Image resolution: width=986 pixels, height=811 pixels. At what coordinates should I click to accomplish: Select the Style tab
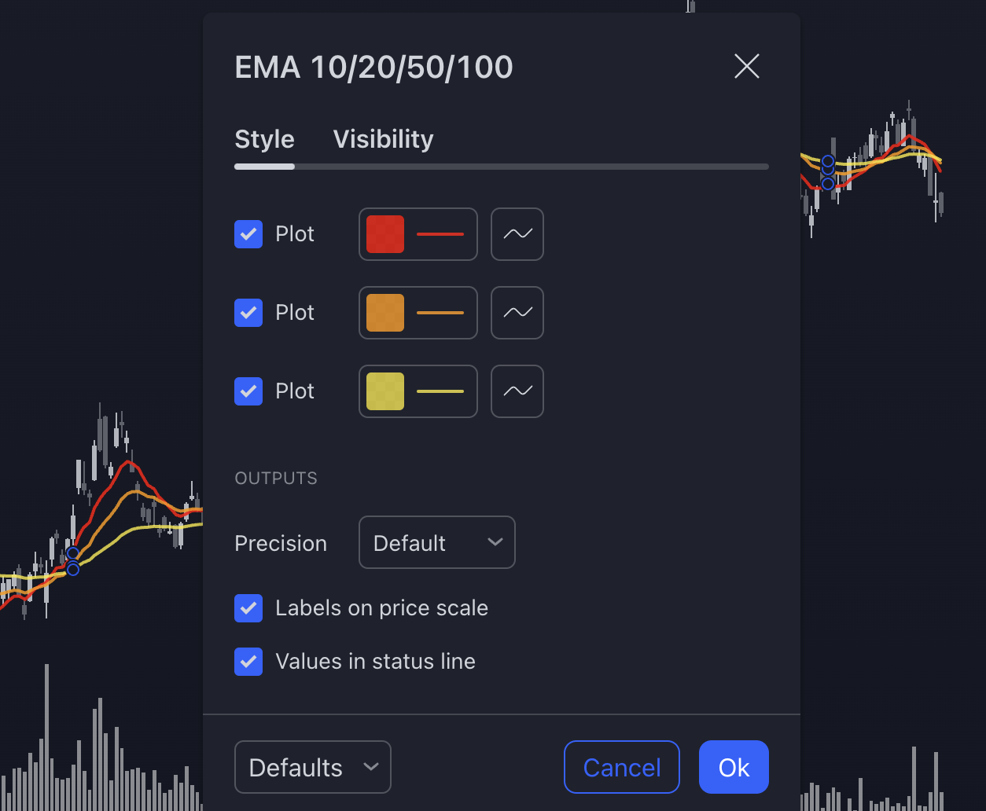click(264, 139)
